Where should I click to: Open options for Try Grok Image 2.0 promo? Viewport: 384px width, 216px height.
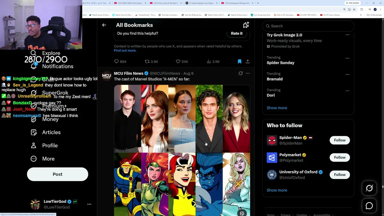point(347,35)
